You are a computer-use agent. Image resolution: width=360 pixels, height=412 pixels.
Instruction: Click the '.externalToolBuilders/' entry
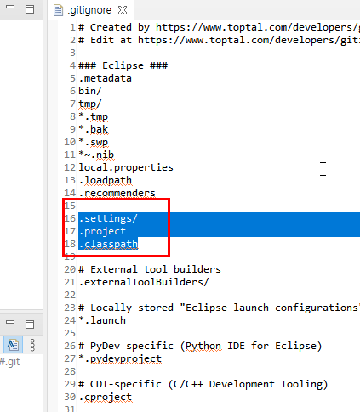[144, 282]
